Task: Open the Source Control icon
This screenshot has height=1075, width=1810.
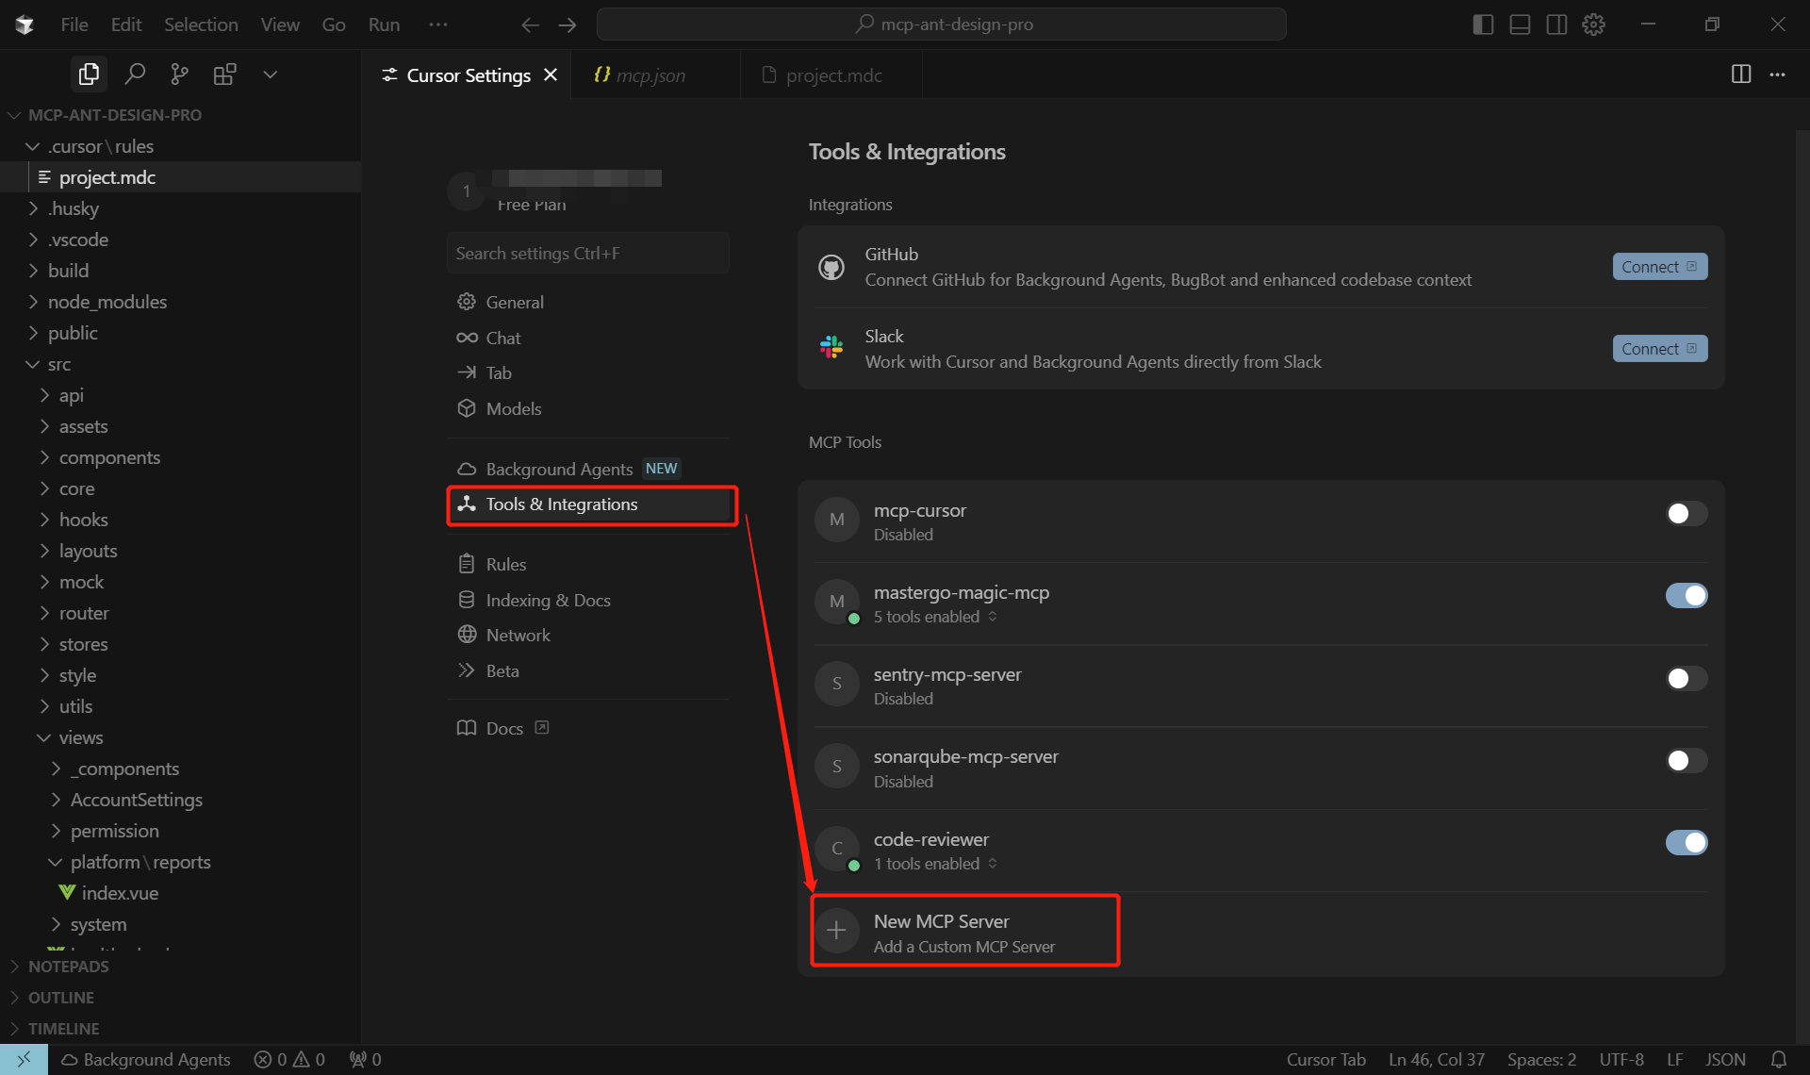Action: 179,74
